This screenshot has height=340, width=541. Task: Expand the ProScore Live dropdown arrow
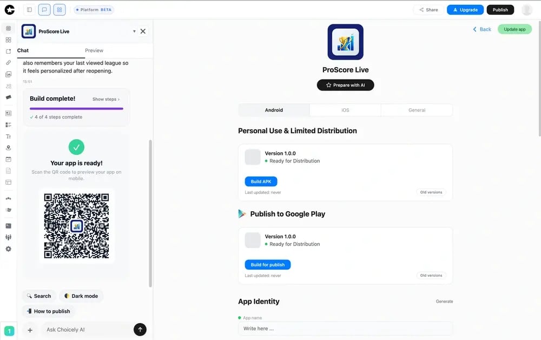point(134,31)
